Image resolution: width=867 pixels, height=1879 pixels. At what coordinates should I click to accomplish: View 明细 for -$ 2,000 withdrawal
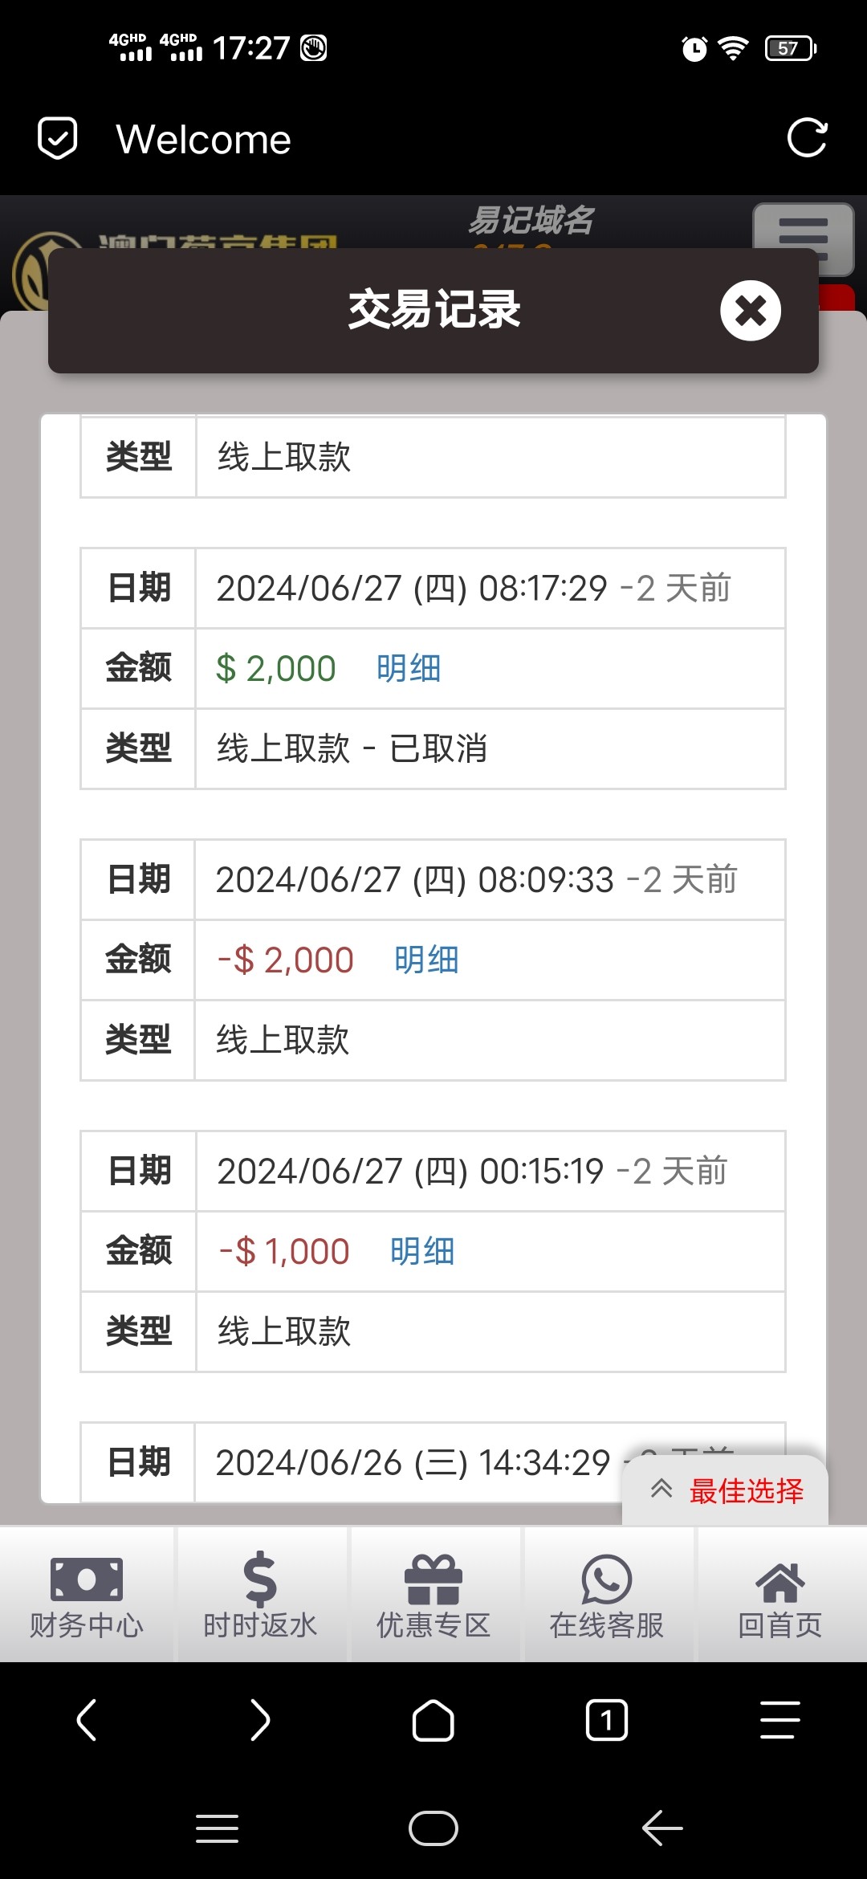pyautogui.click(x=426, y=960)
